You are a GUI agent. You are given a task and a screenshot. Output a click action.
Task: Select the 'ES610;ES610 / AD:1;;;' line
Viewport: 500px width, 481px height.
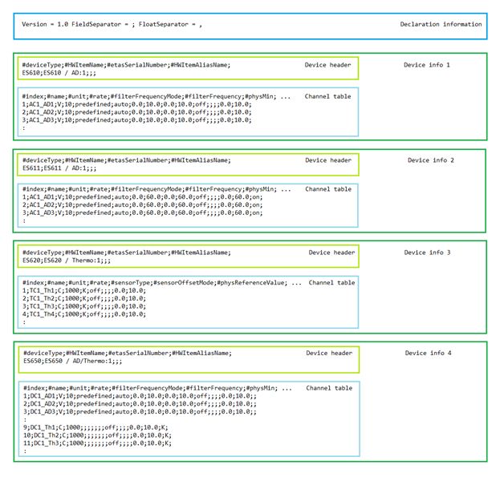click(x=59, y=73)
